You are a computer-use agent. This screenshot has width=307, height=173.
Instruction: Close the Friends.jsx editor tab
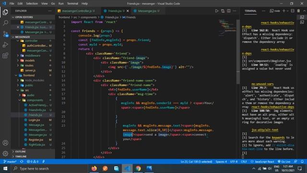(x=128, y=11)
